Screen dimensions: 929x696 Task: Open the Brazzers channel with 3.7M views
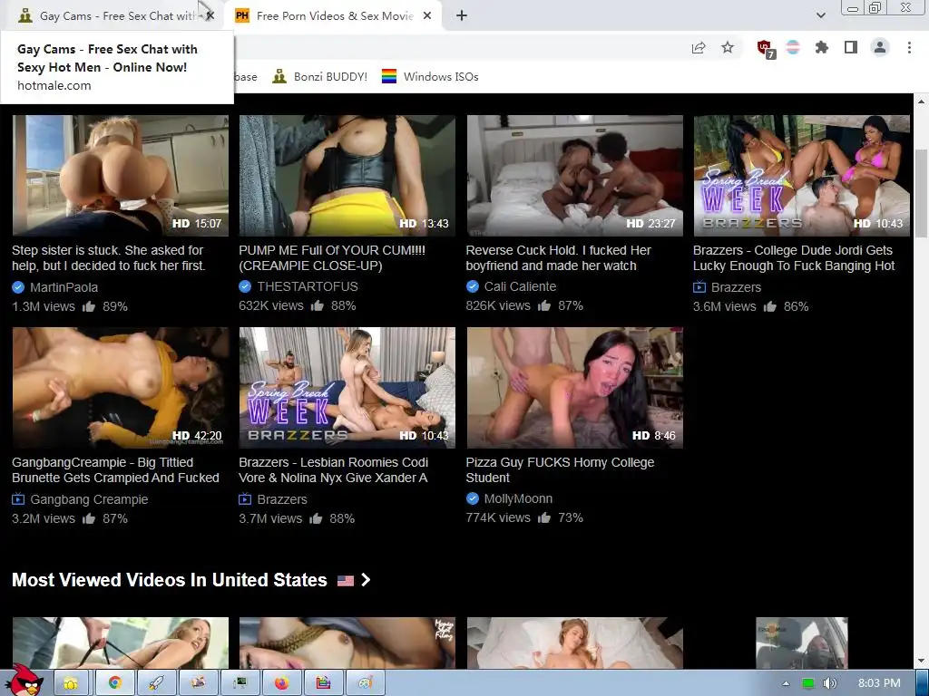click(x=282, y=499)
